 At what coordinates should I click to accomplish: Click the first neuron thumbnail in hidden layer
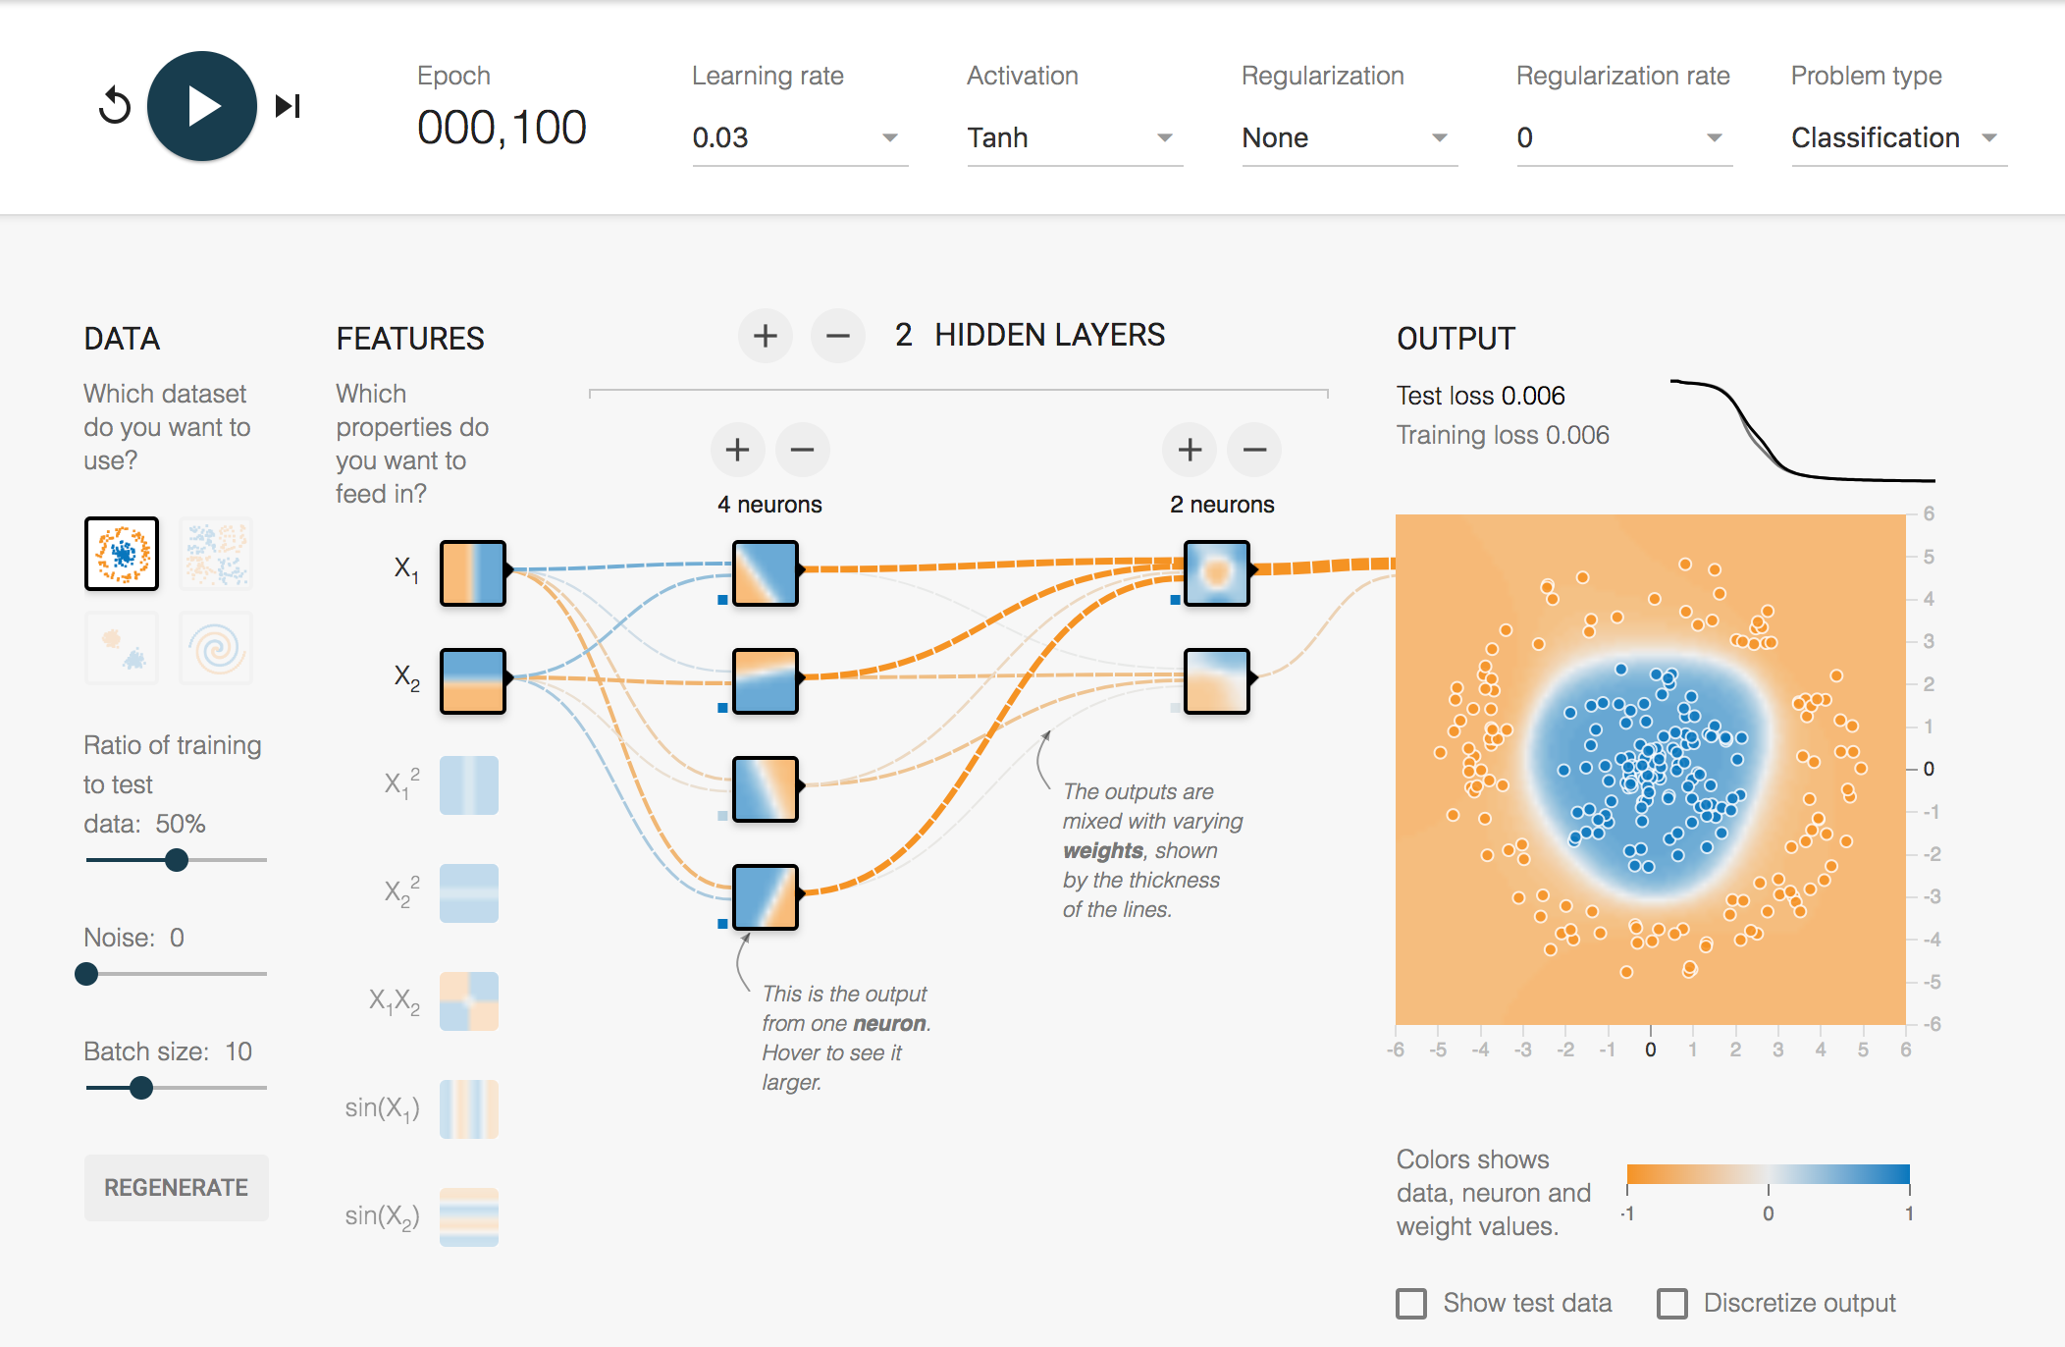click(x=765, y=573)
